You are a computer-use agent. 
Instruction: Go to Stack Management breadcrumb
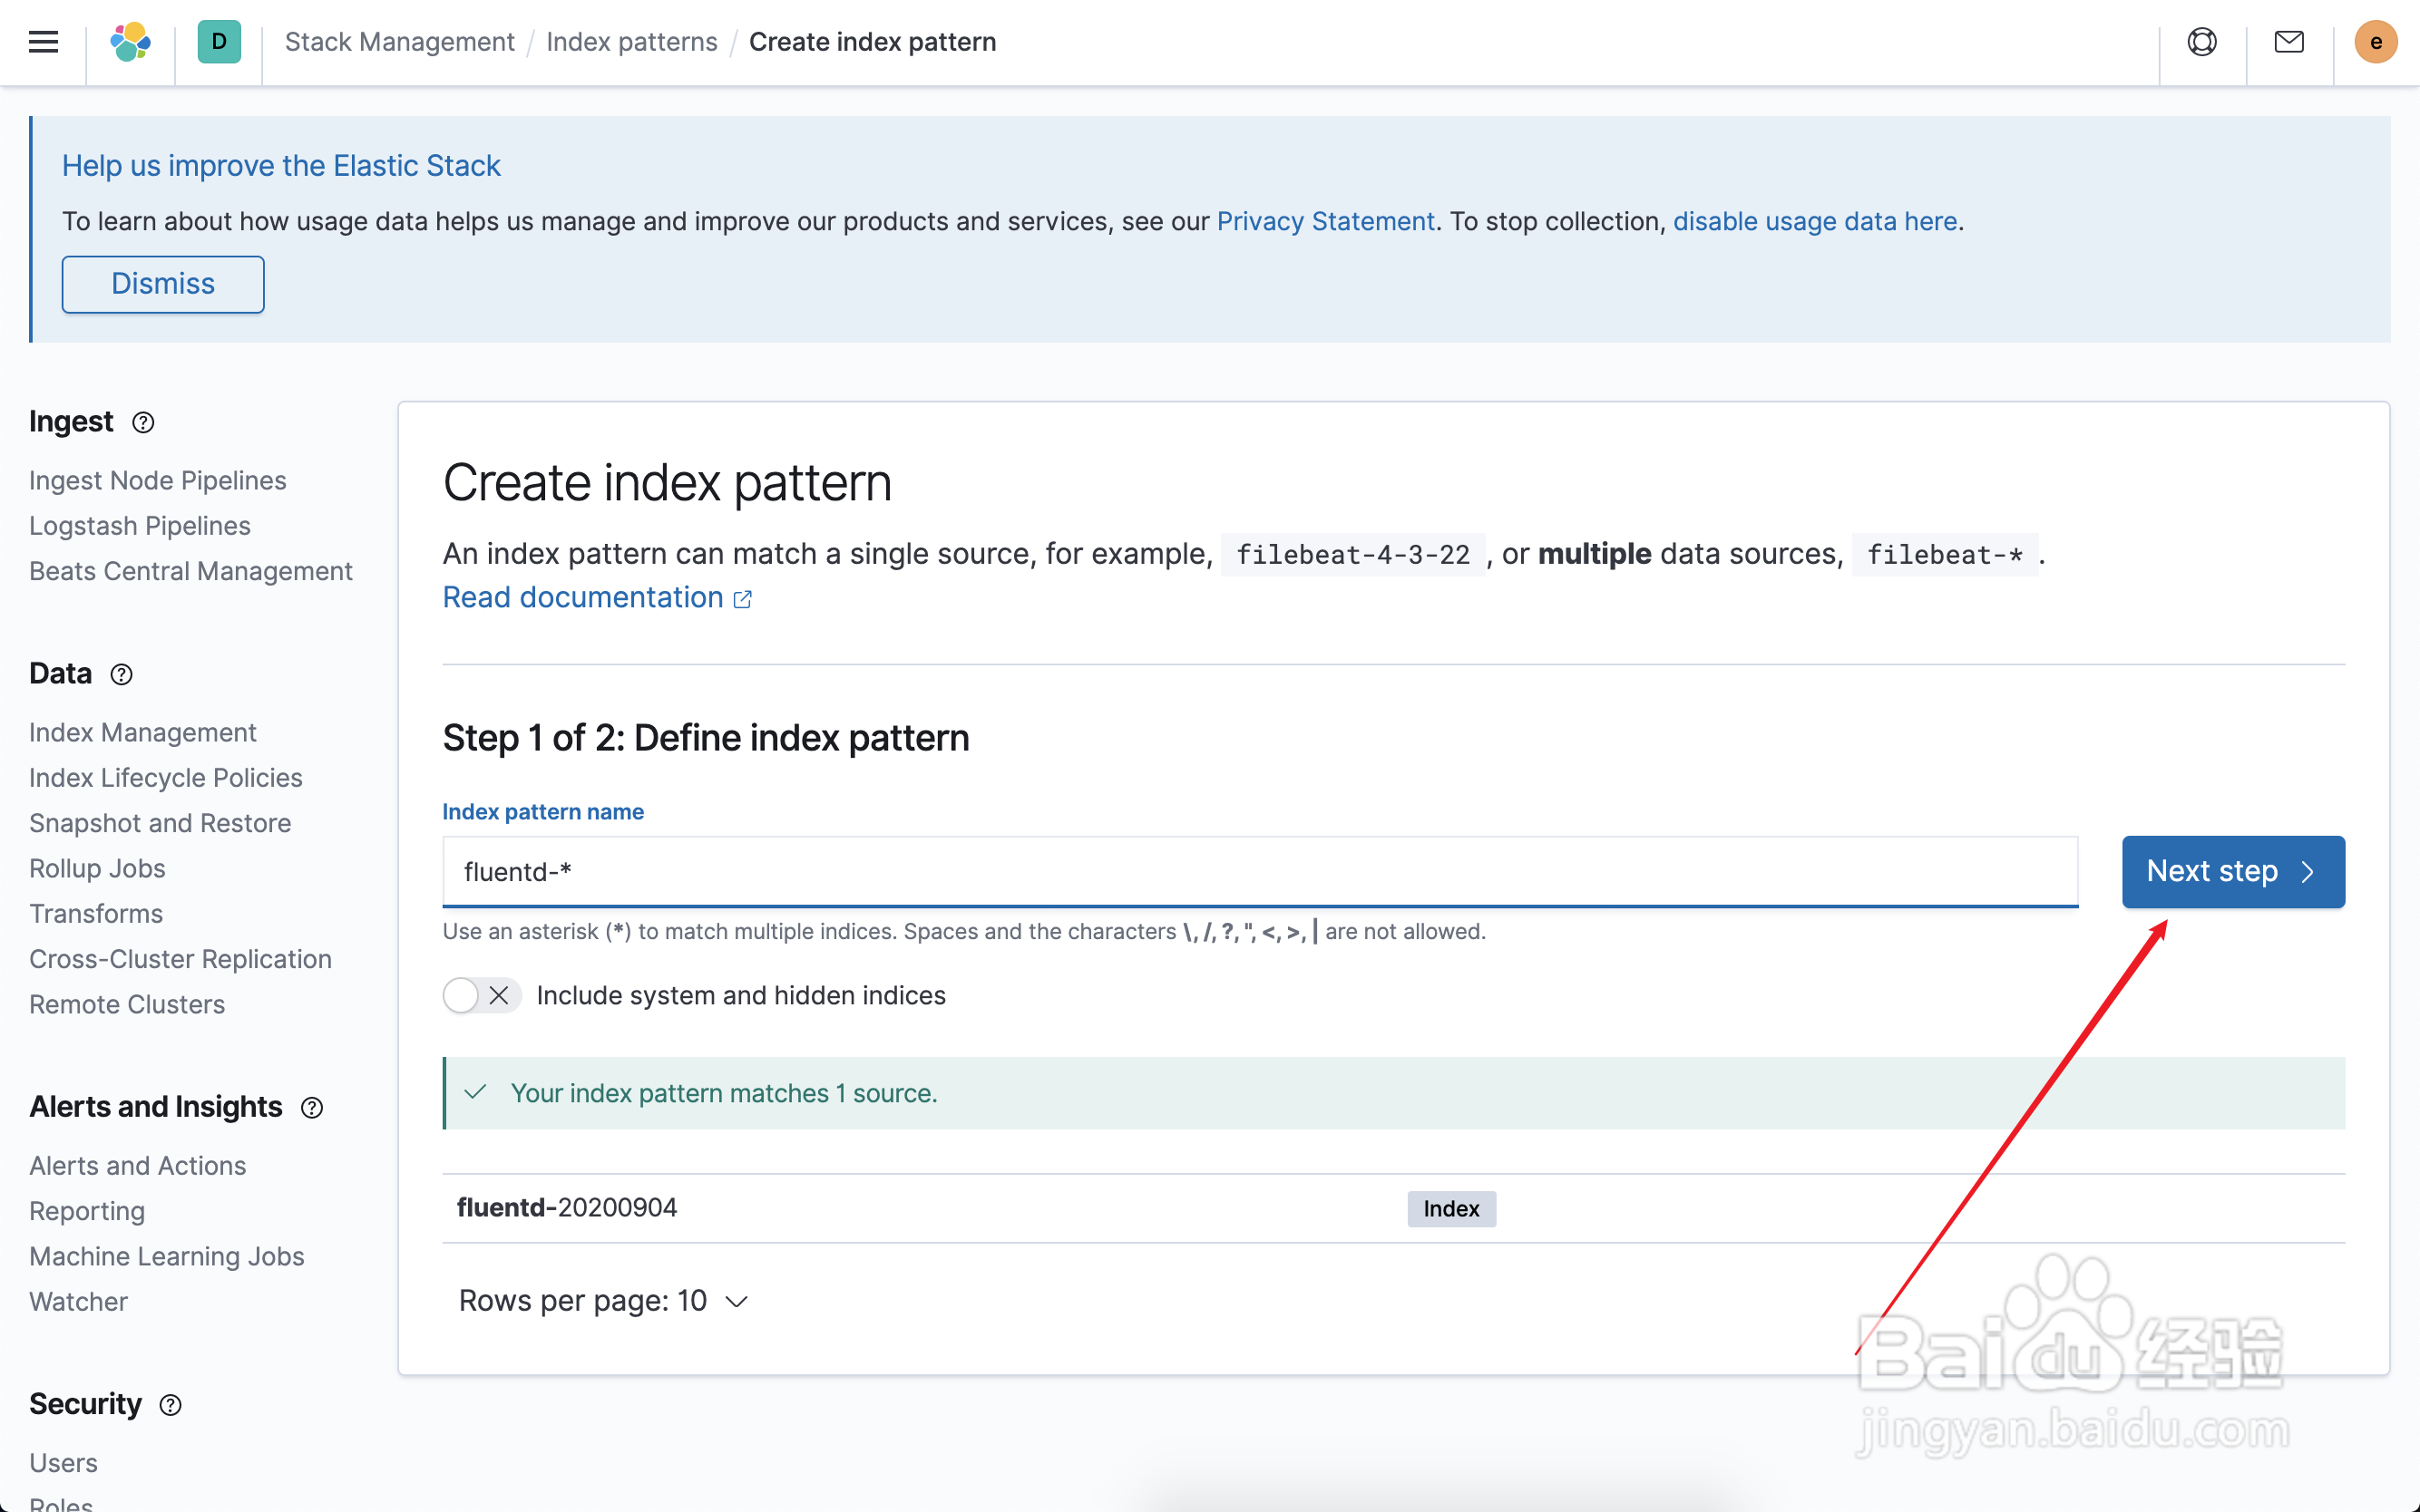(399, 42)
